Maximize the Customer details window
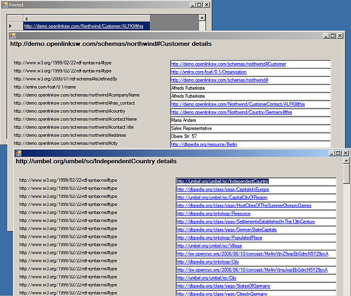This screenshot has height=296, width=351. click(333, 36)
